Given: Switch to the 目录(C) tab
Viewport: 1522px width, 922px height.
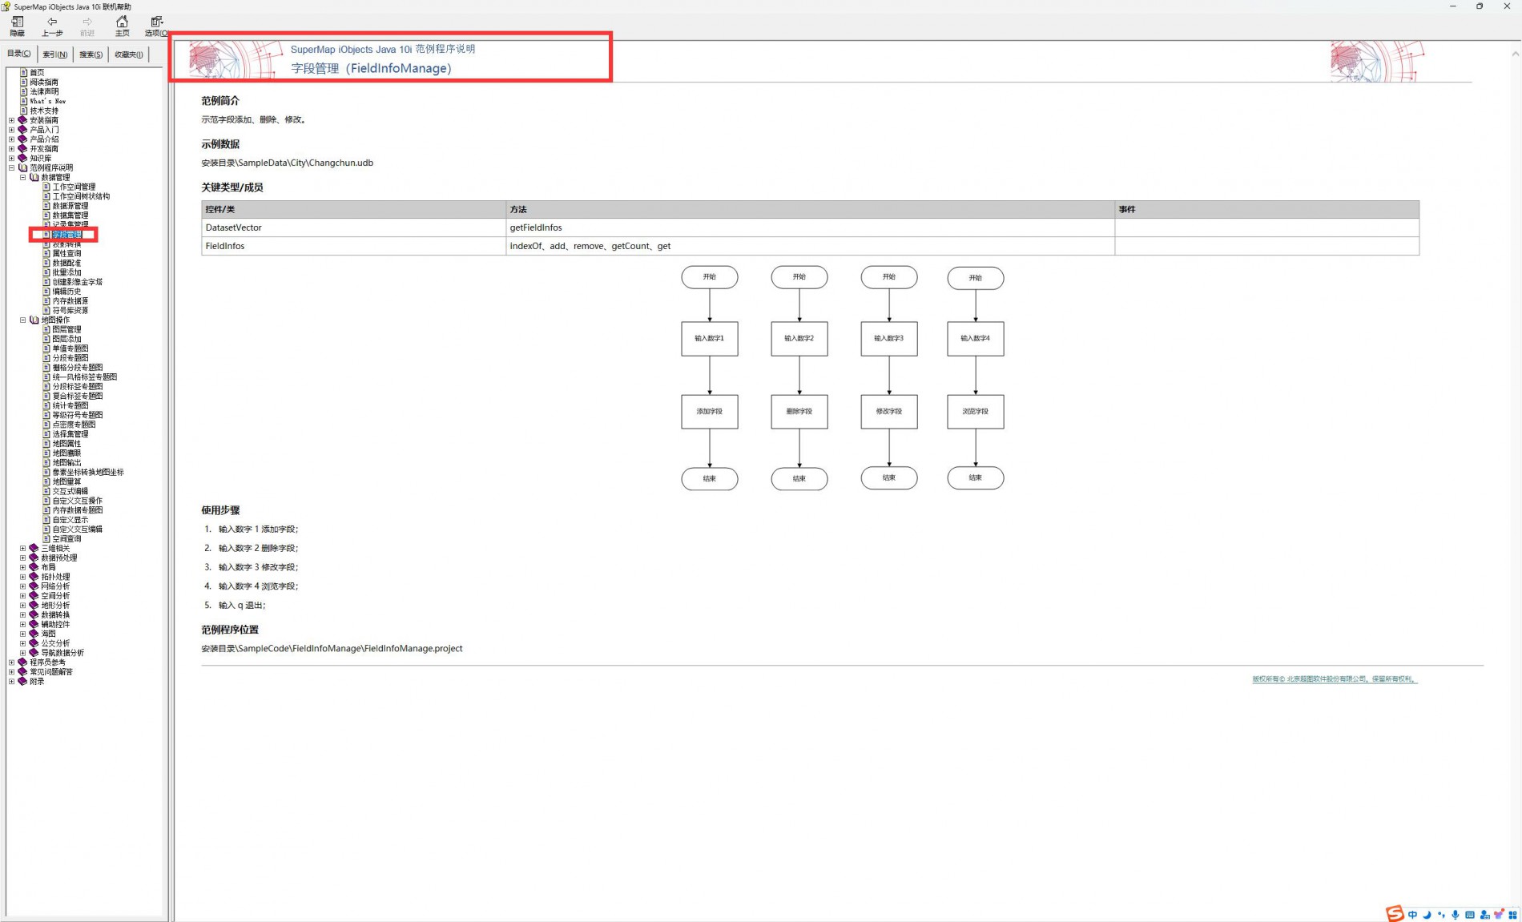Looking at the screenshot, I should [x=19, y=54].
